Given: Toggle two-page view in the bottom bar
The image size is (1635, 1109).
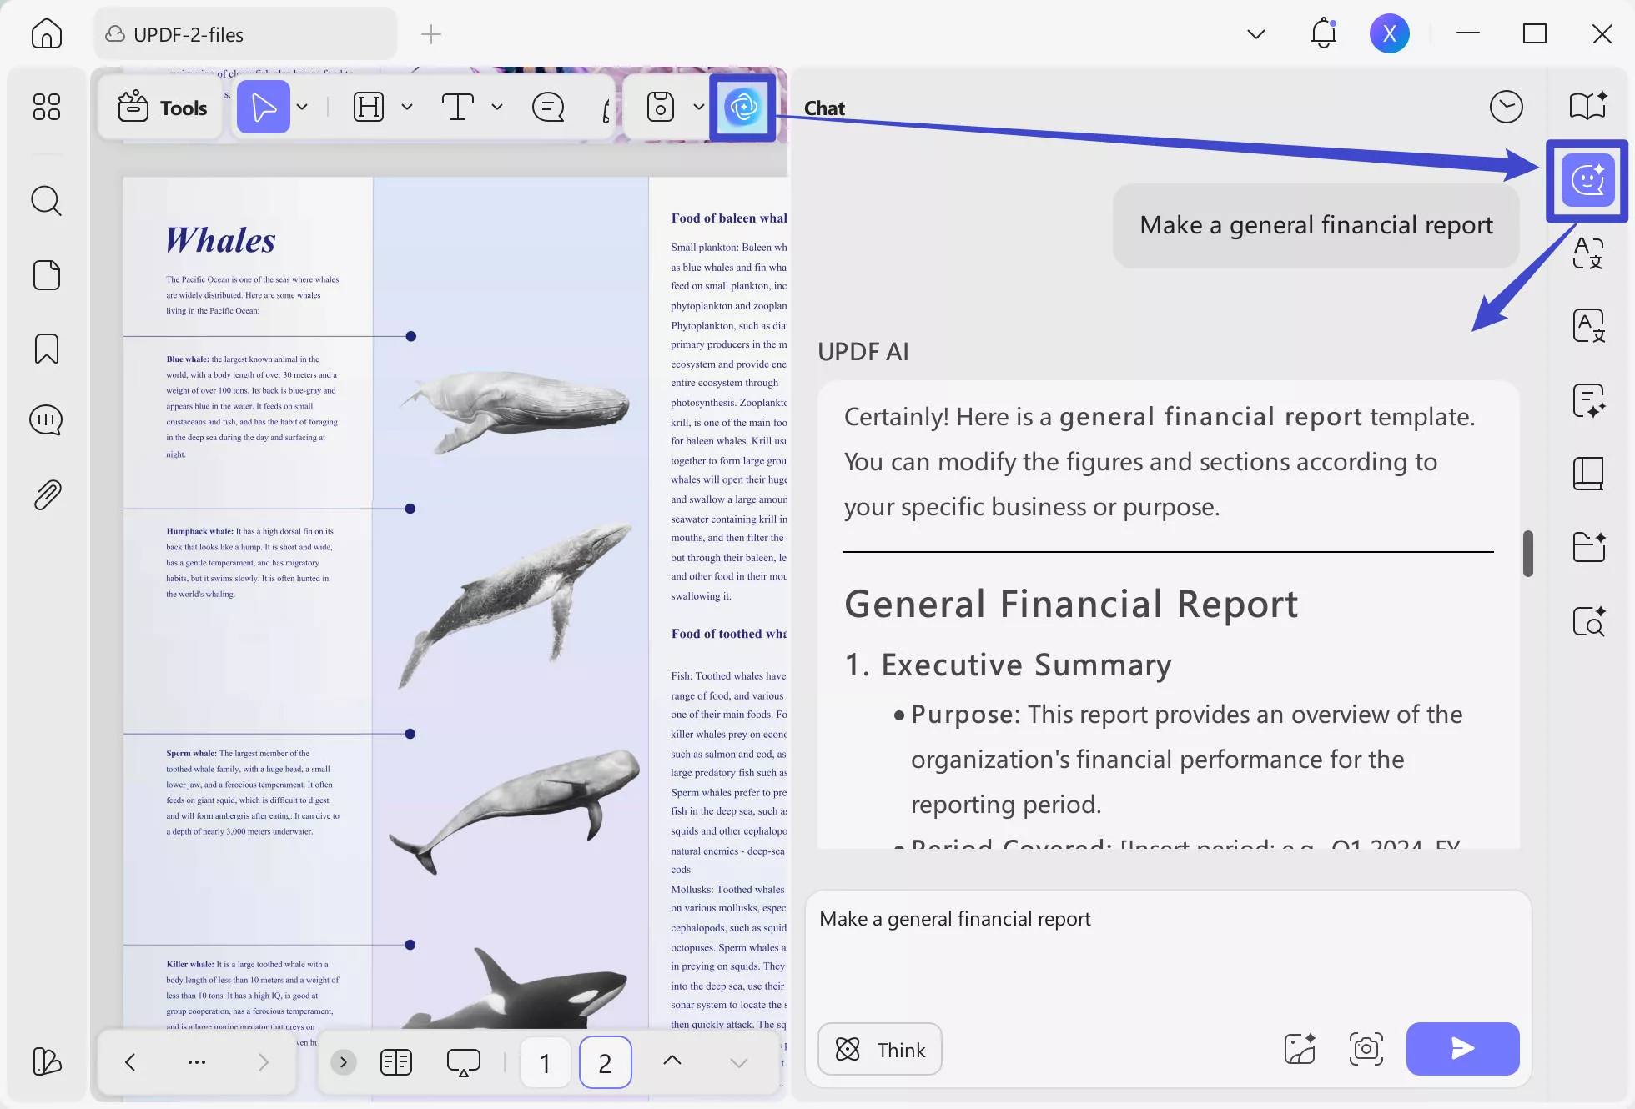Looking at the screenshot, I should pyautogui.click(x=395, y=1061).
